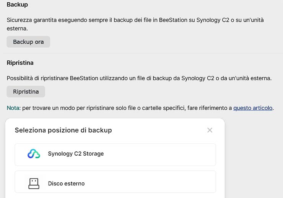Click the Synology C2 cloud icon
The image size is (283, 198).
pos(34,154)
